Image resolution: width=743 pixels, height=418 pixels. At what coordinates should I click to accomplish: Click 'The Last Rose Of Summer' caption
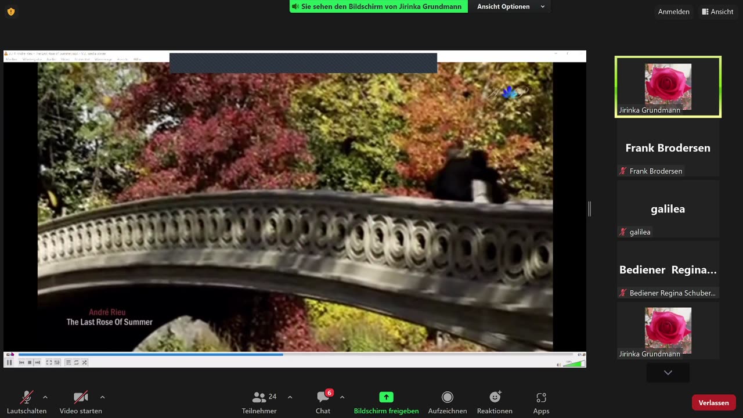(110, 322)
